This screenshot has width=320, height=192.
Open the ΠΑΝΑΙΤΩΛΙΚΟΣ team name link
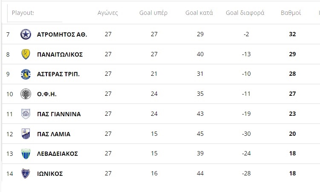(x=60, y=54)
